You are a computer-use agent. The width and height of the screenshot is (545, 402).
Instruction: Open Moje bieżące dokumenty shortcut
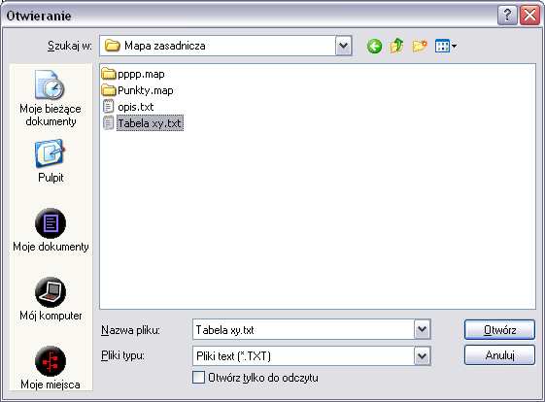[51, 98]
